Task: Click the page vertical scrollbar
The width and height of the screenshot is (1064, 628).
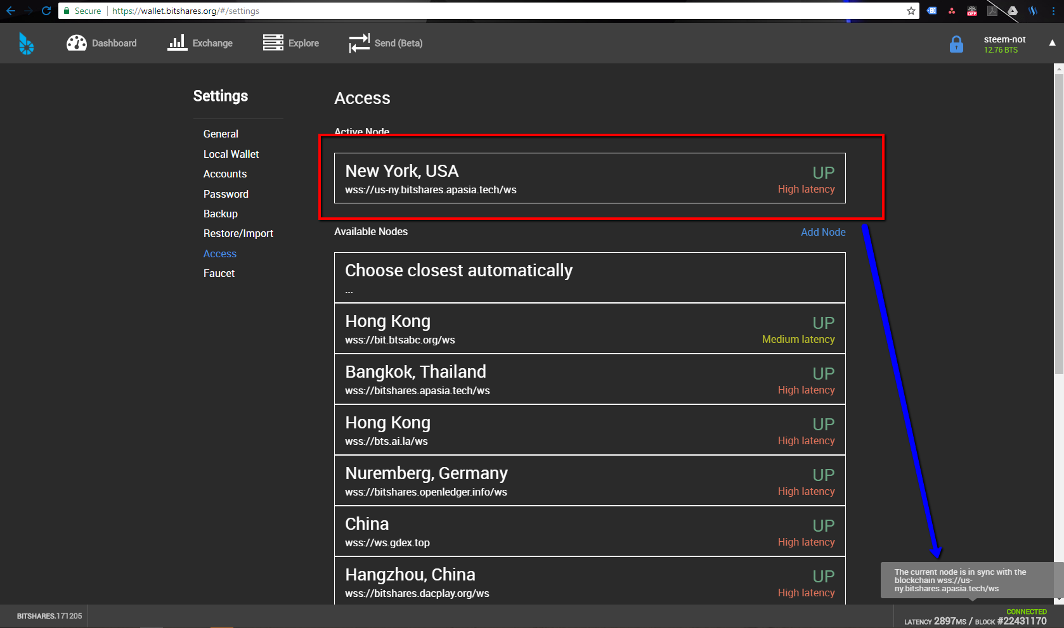Action: (1058, 224)
